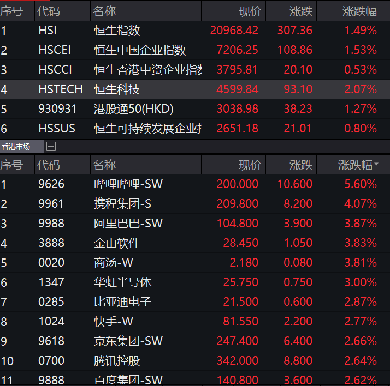Viewport: 390px width, 386px height.
Task: Select 港股通50(HKD) index row
Action: (134, 109)
